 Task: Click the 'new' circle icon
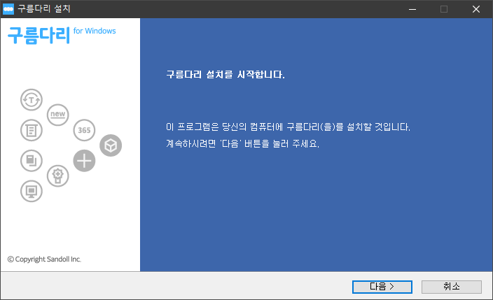tap(58, 115)
